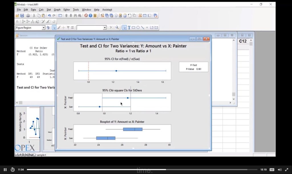The width and height of the screenshot is (292, 174).
Task: Select the Ellipse drawing tool
Action: pos(138,28)
